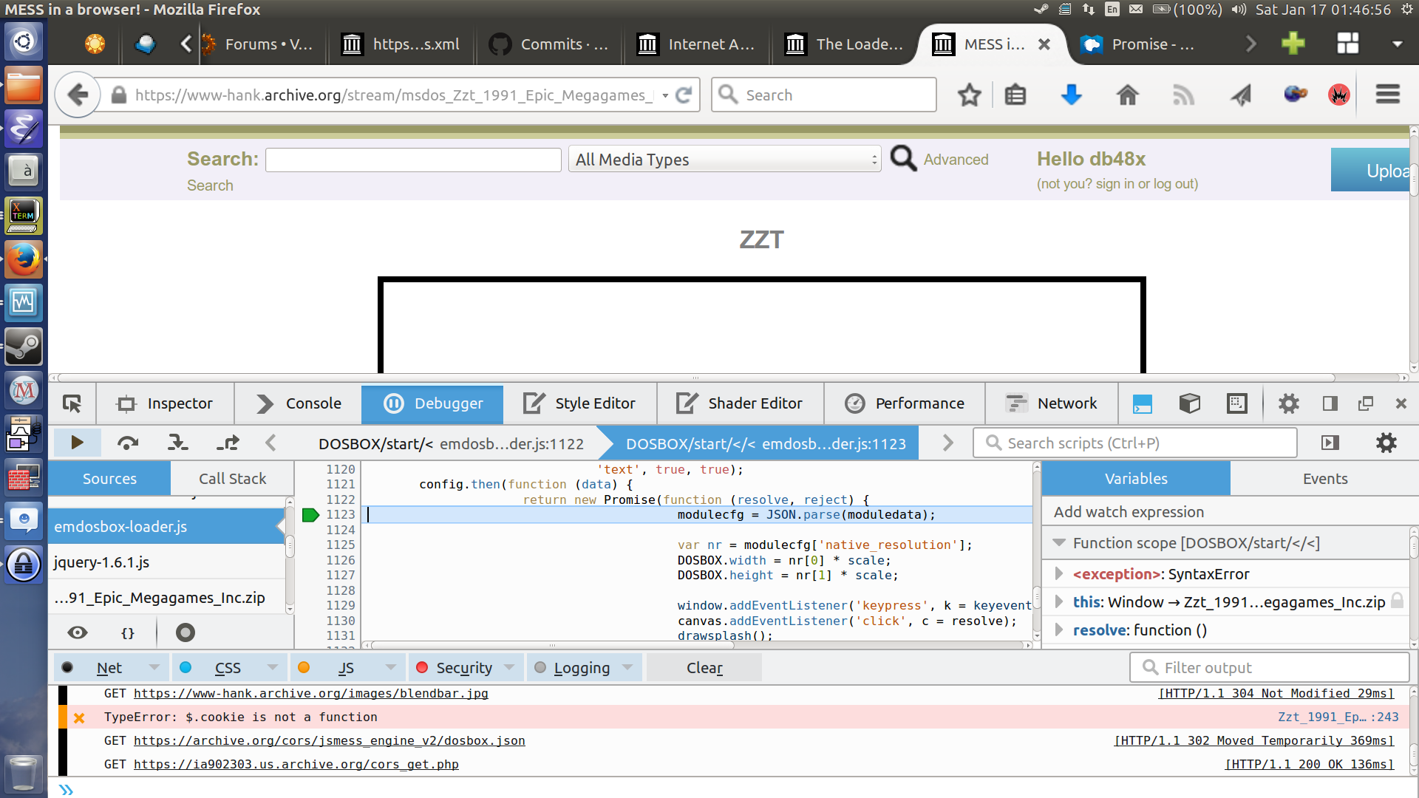Open the Firefox hamburger menu

pyautogui.click(x=1388, y=95)
